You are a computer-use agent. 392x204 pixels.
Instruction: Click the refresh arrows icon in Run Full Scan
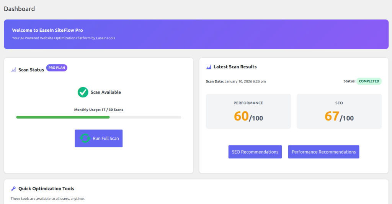click(x=85, y=138)
